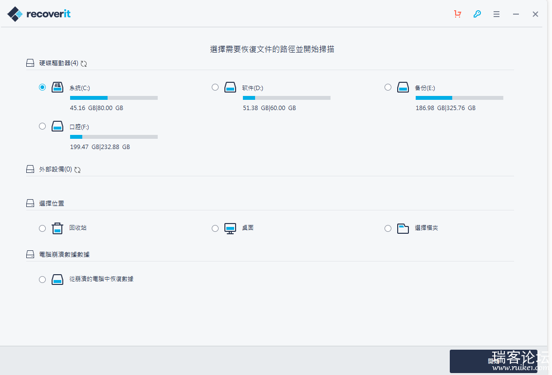Click the 選擇檔夾 label
This screenshot has width=552, height=375.
pos(426,228)
